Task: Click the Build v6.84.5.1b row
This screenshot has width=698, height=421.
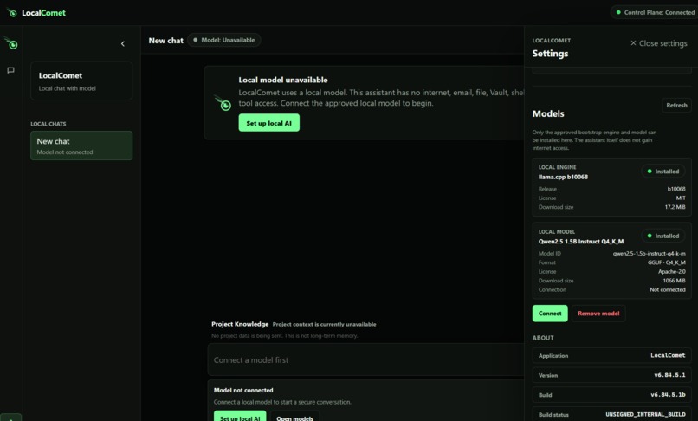Action: tap(611, 395)
